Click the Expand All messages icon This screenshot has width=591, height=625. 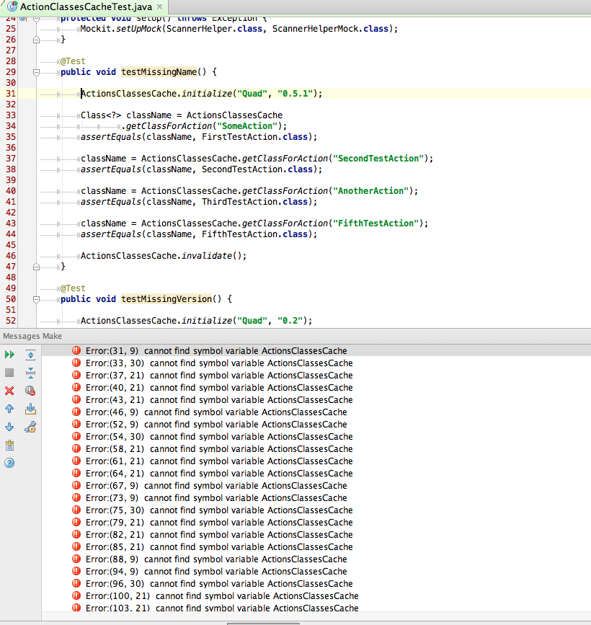pos(30,355)
